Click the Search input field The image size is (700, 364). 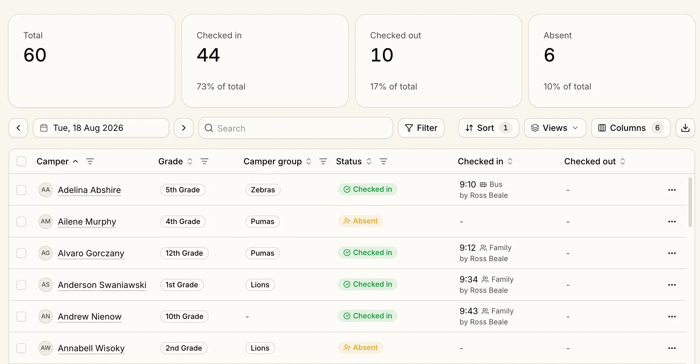coord(296,128)
